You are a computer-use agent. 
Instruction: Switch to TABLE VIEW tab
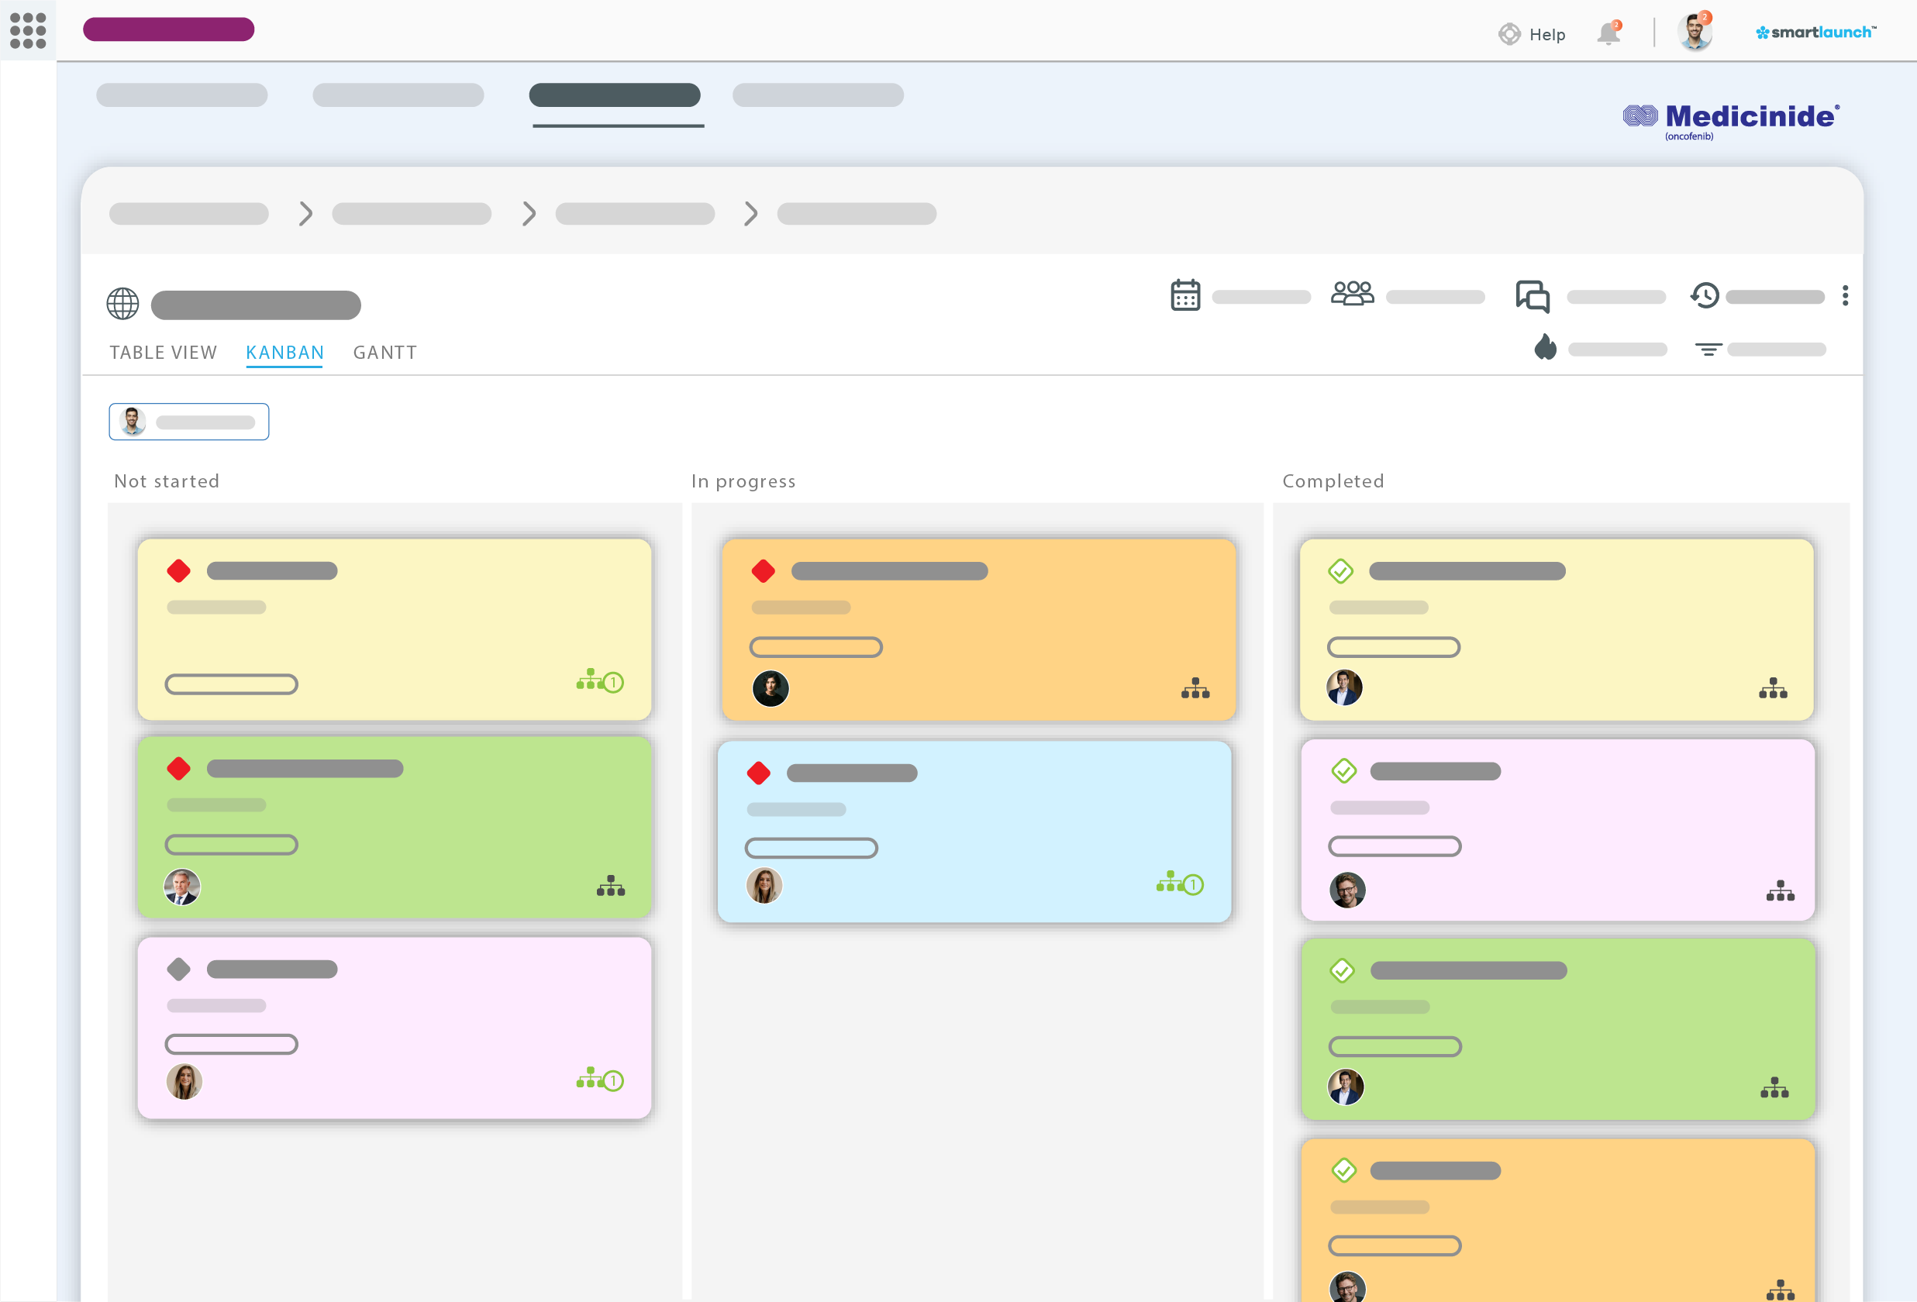(x=164, y=350)
